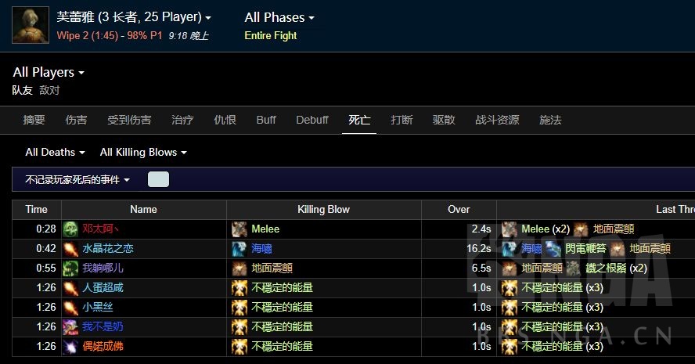This screenshot has width=695, height=364.
Task: Click the class icon beside 我不是奶
Action: pos(70,326)
